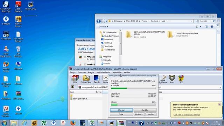Select Masaüstü in Explorer sidebar
Image resolution: width=224 pixels, height=126 pixels.
[x=107, y=39]
